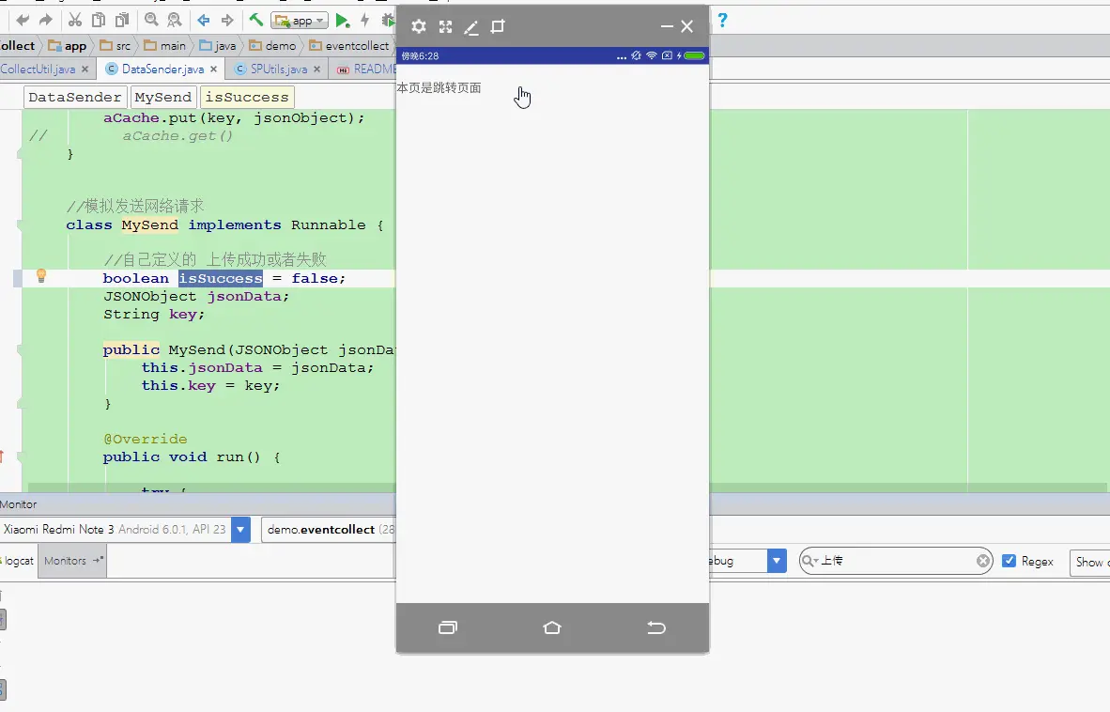This screenshot has height=712, width=1110.
Task: Open help with the blue question mark
Action: [x=722, y=20]
